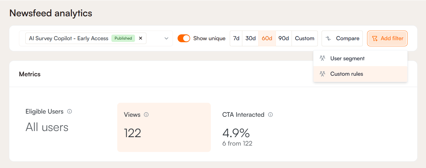Select the 30d time range

click(250, 38)
